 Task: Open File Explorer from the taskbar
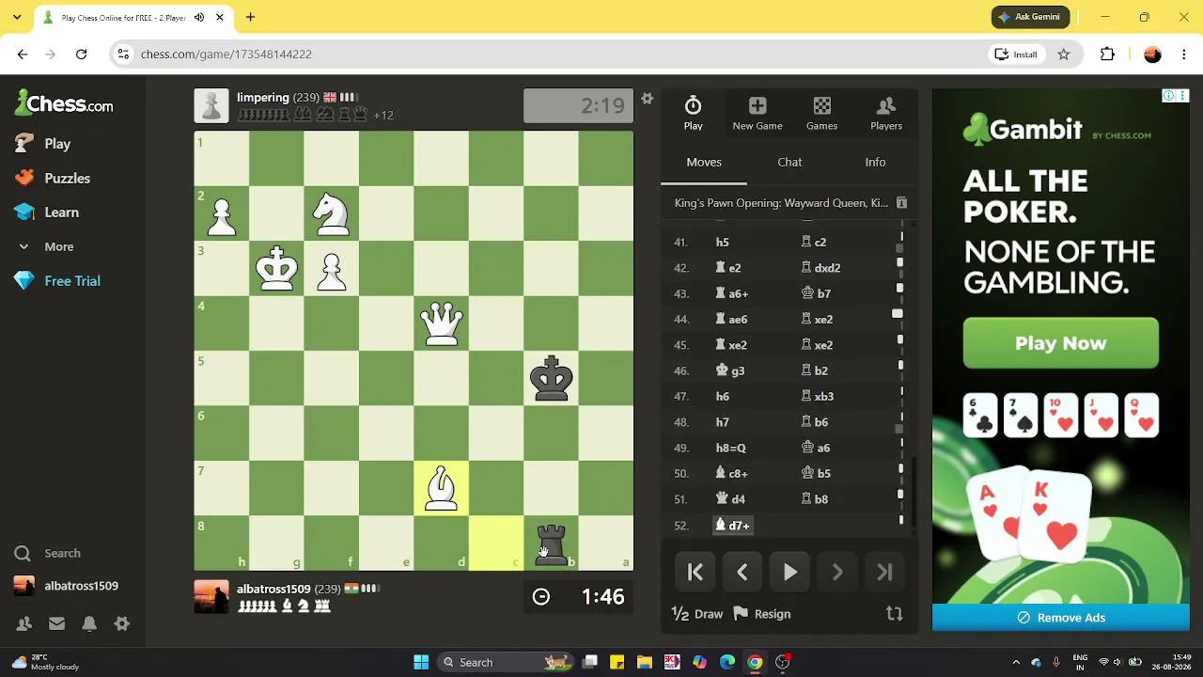point(645,662)
